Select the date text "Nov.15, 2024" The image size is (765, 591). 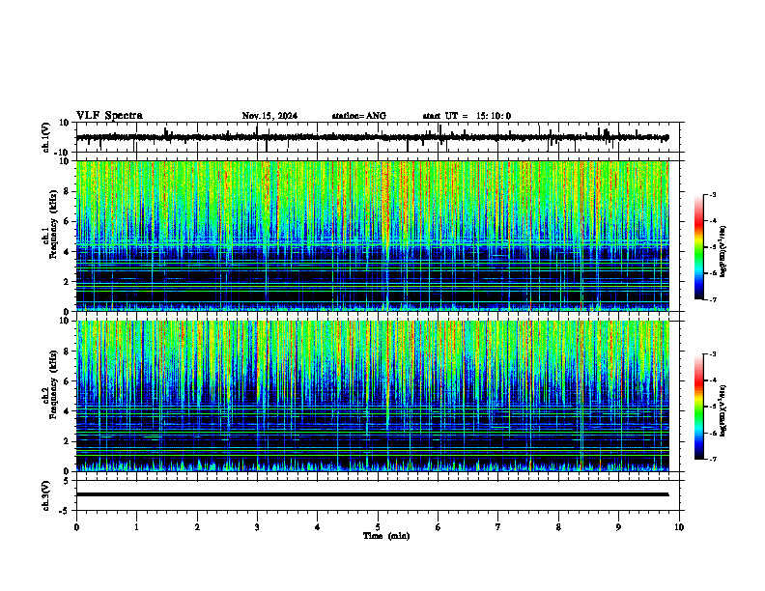(x=269, y=116)
